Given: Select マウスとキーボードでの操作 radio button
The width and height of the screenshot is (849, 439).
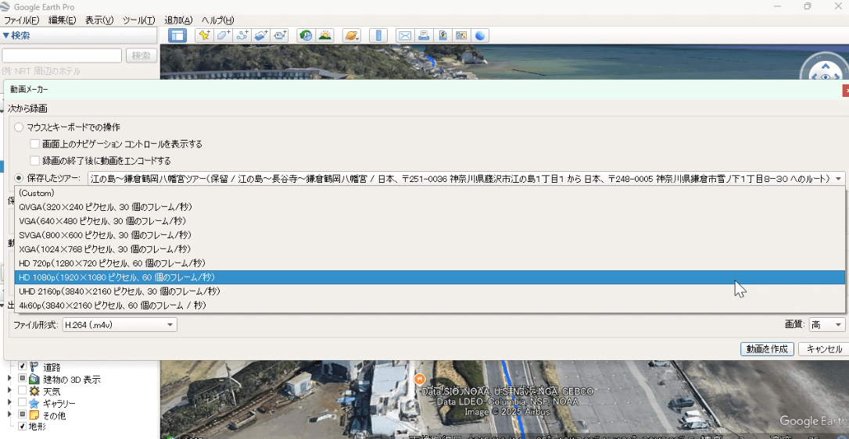Looking at the screenshot, I should [20, 127].
